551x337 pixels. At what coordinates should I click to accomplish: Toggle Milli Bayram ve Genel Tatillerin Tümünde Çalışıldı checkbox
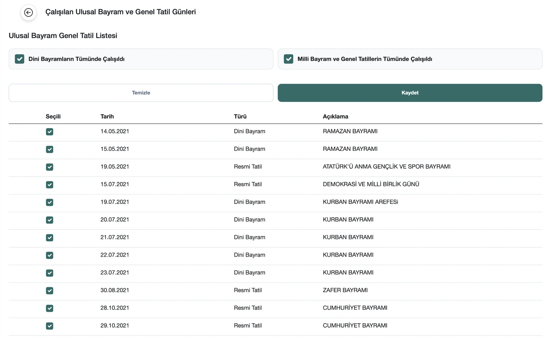click(x=288, y=59)
